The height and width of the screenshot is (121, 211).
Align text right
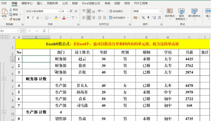pos(93,18)
